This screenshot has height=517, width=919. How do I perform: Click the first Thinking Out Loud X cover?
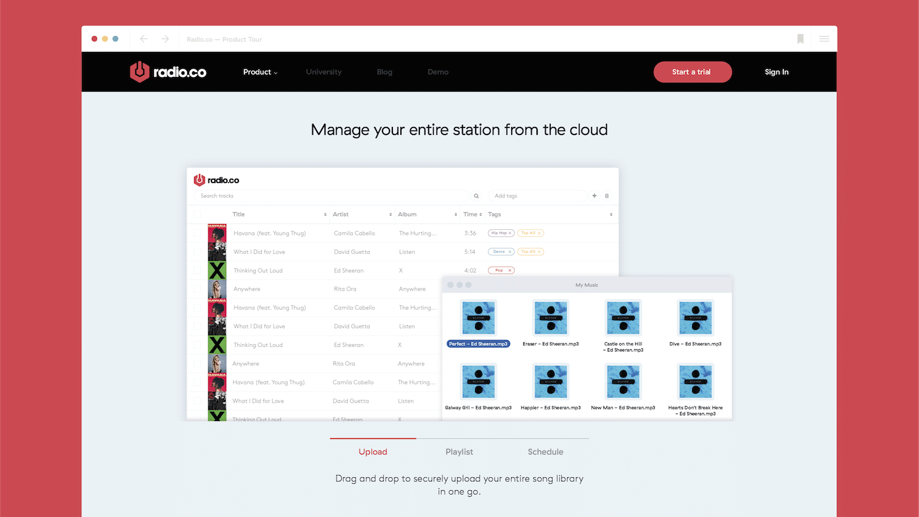point(217,271)
